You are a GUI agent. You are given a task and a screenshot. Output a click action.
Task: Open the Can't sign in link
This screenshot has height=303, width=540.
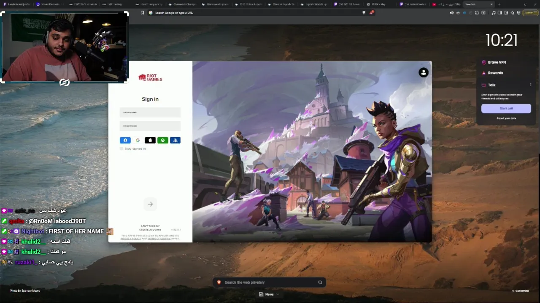click(x=150, y=226)
